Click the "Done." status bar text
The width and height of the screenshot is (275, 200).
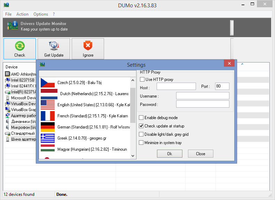pos(62,194)
